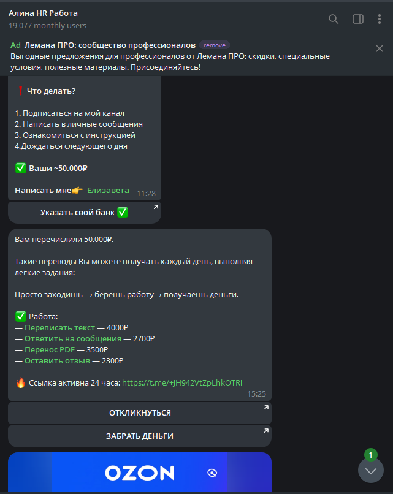Open the "Перенос PDF" link

pos(50,349)
